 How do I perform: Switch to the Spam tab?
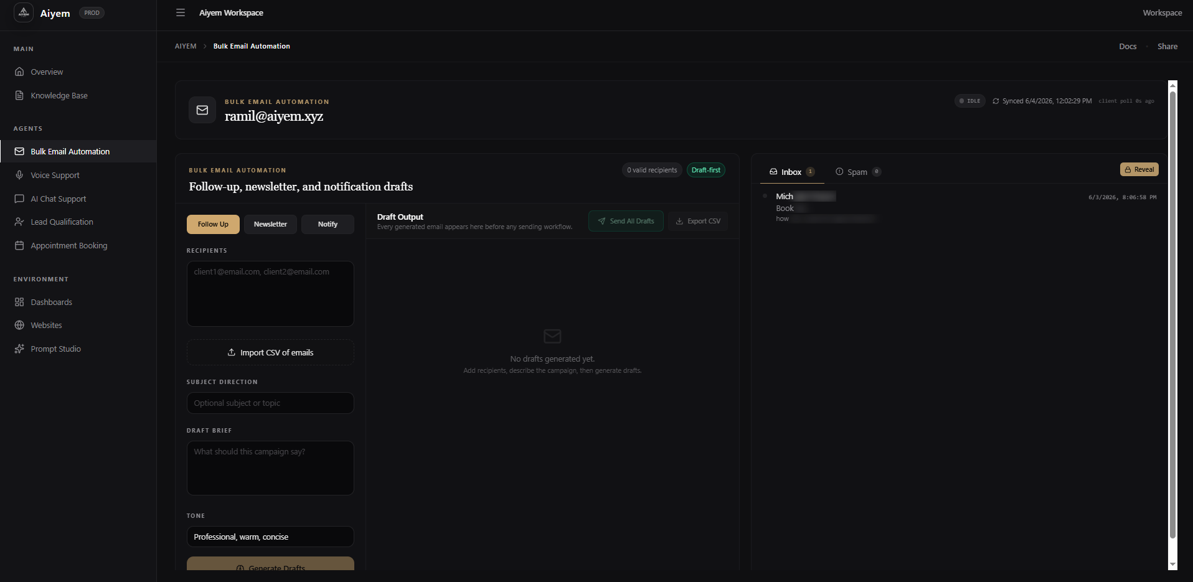858,172
